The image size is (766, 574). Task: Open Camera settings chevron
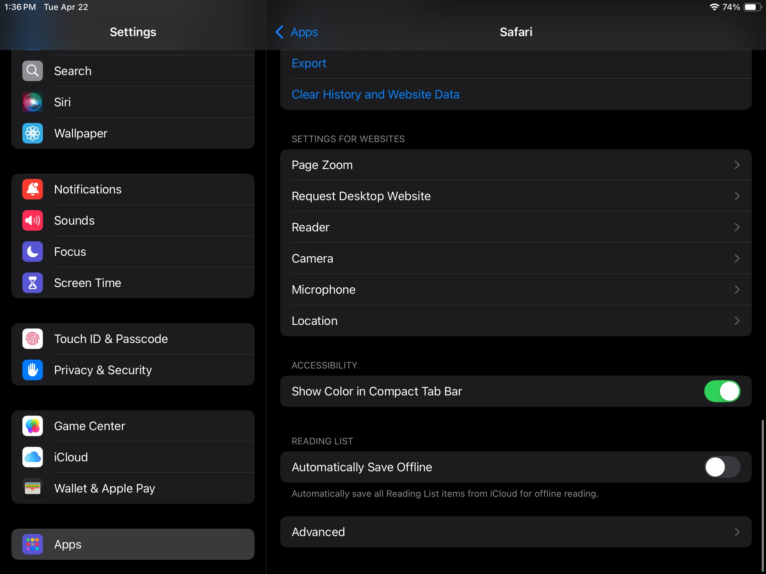(737, 258)
